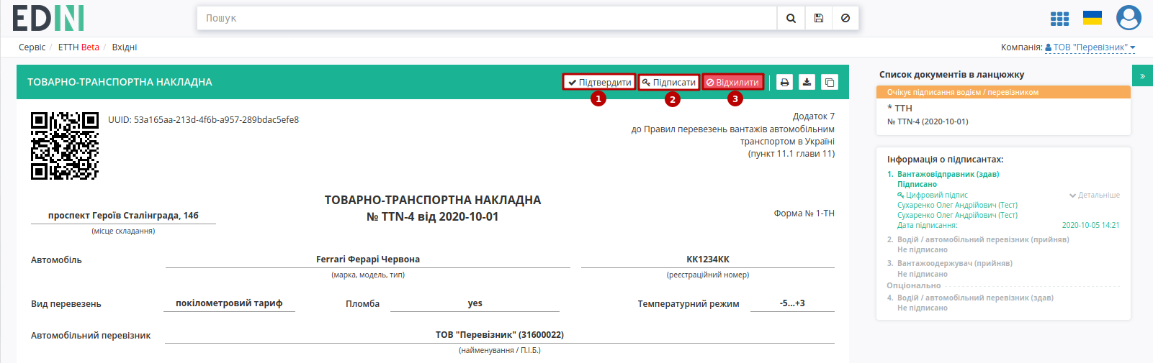Click the № ТТН-4 (2020-10-01) entry

(x=928, y=121)
